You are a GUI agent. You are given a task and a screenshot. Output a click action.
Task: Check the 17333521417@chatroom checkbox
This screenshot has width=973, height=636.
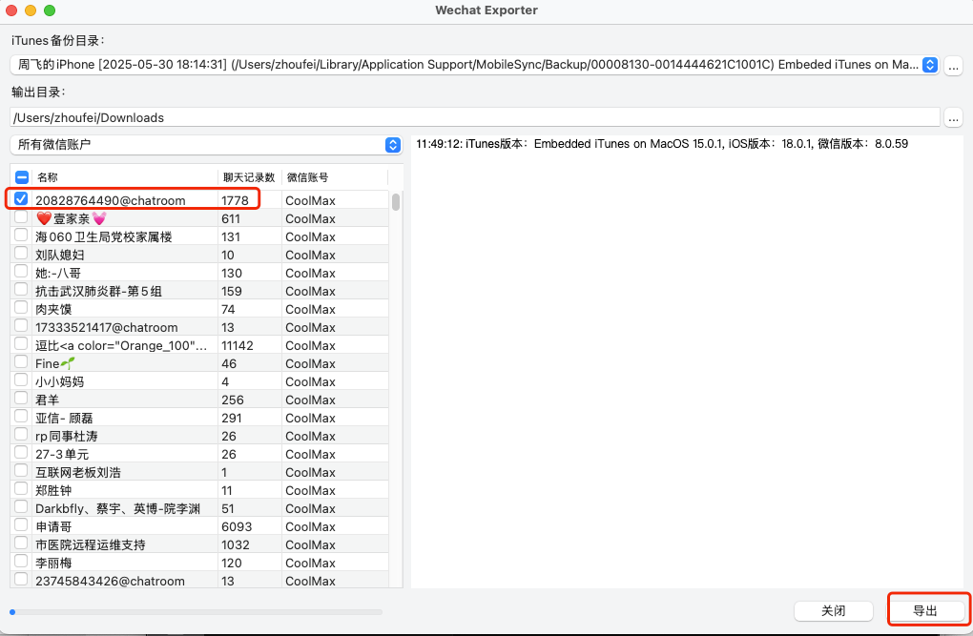click(x=21, y=326)
